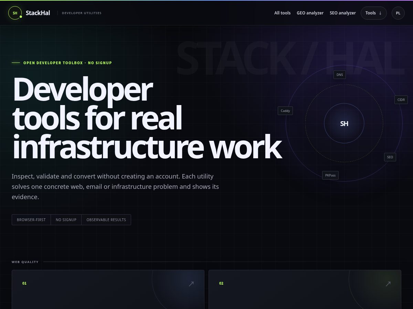Screen dimensions: 413x309
Task: Go to the GEO analyzer page
Action: [x=310, y=13]
